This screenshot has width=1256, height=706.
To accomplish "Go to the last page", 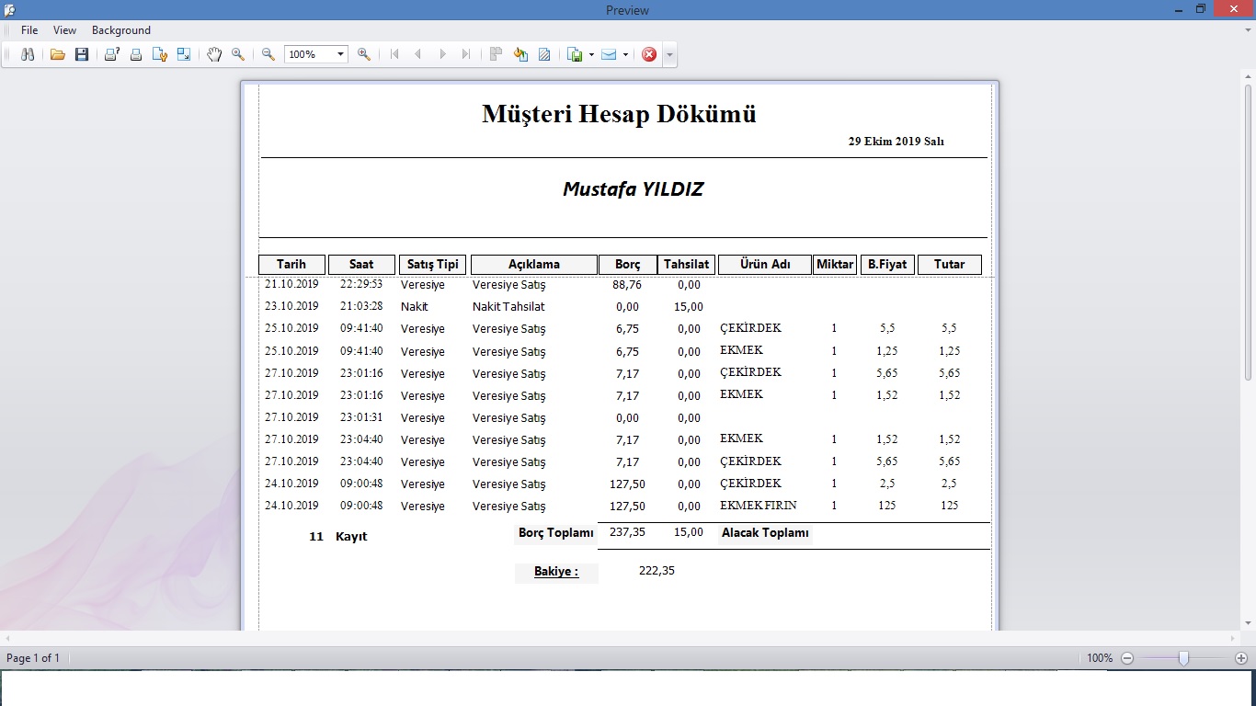I will click(x=466, y=54).
